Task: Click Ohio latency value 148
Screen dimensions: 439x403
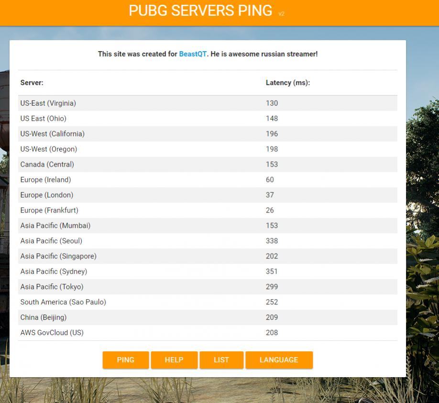Action: (x=272, y=119)
